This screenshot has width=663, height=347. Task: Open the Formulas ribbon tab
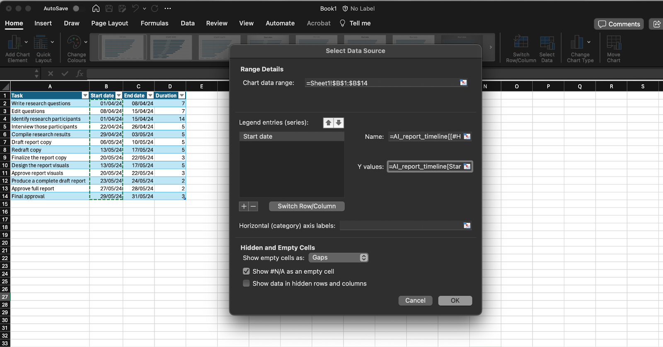[x=155, y=23]
